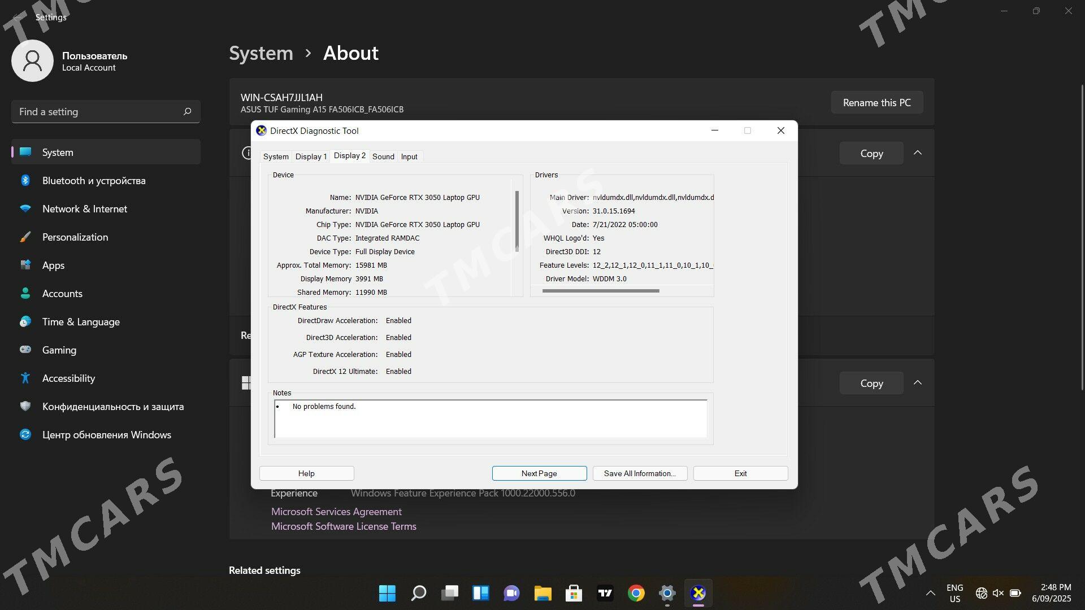This screenshot has height=610, width=1085.
Task: Click Display Memory 3991 MB value
Action: pos(369,279)
